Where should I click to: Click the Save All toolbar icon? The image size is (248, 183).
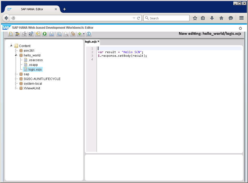[x=59, y=34]
